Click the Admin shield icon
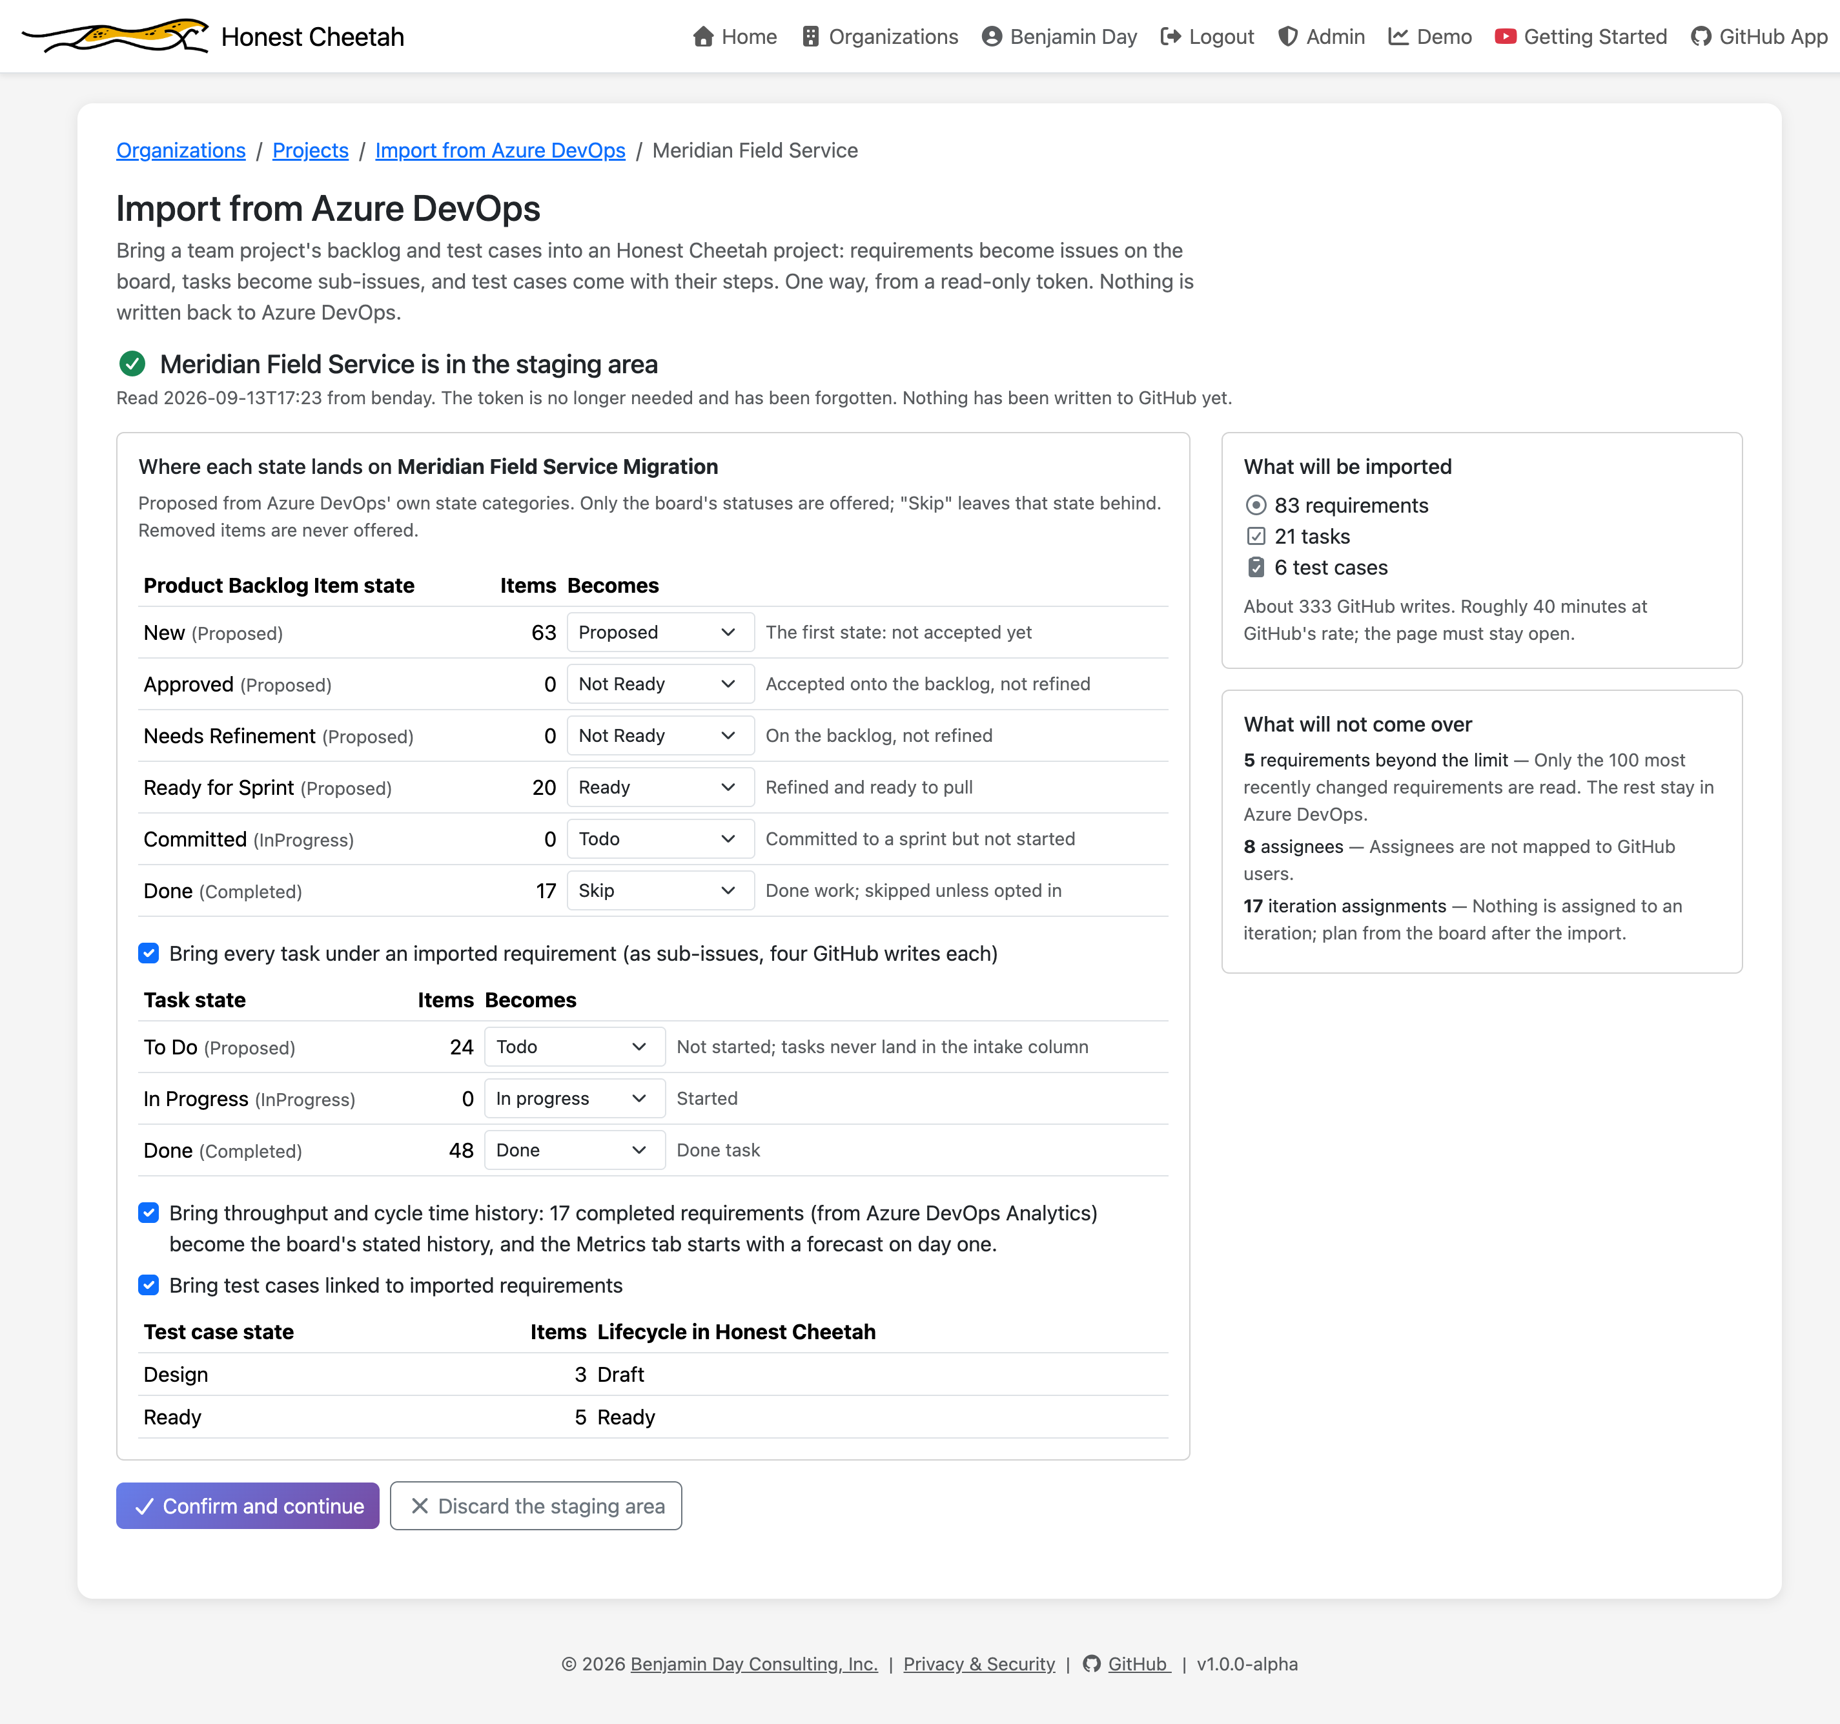Viewport: 1840px width, 1724px height. pyautogui.click(x=1287, y=37)
